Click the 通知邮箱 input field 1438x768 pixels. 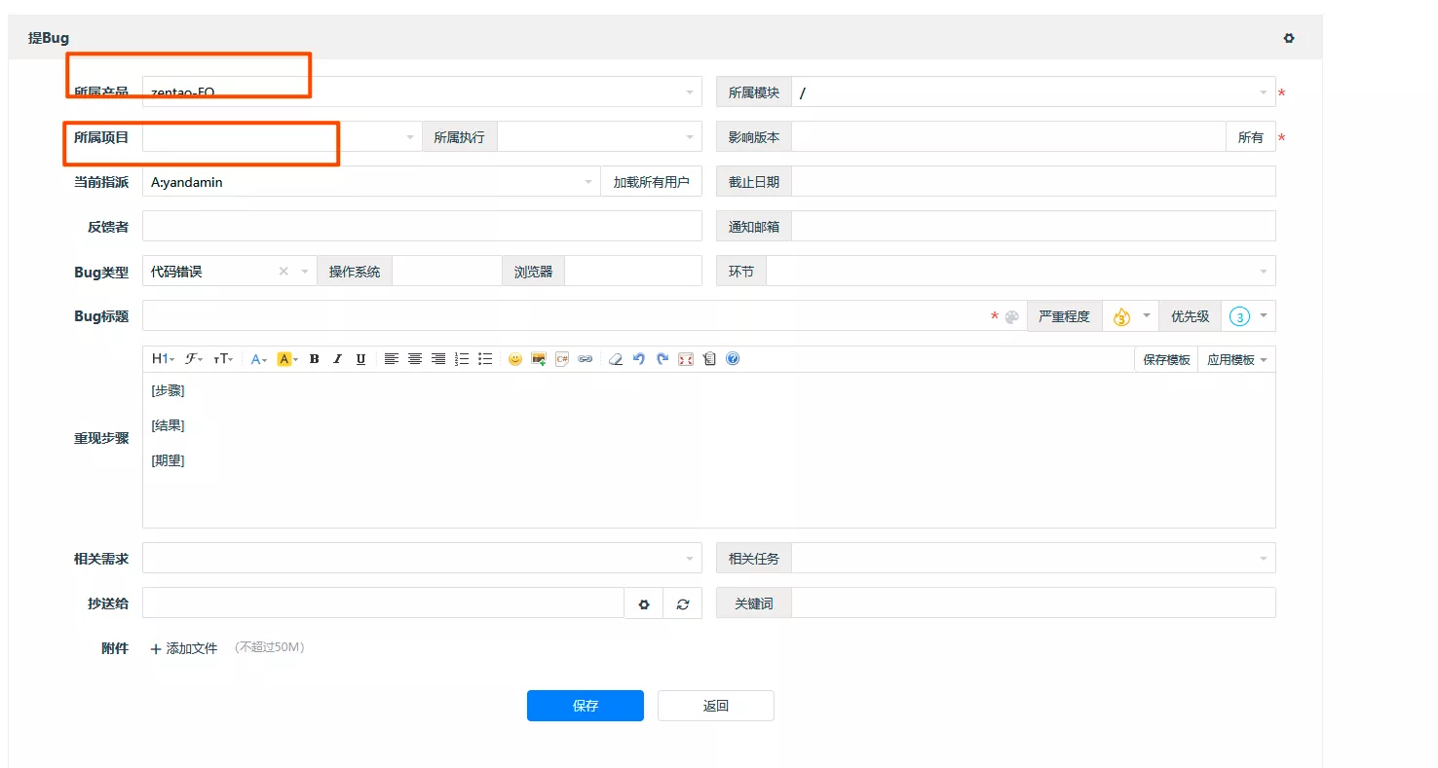[1034, 227]
